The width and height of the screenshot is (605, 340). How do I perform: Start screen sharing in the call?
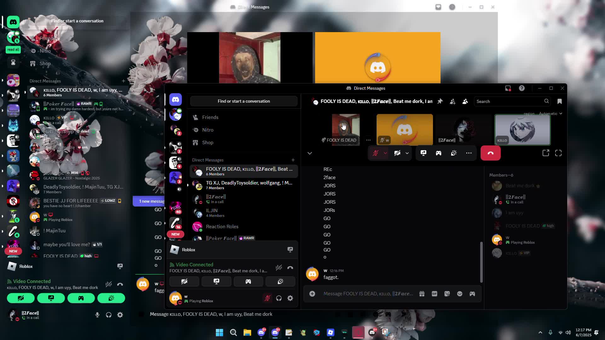(x=423, y=153)
